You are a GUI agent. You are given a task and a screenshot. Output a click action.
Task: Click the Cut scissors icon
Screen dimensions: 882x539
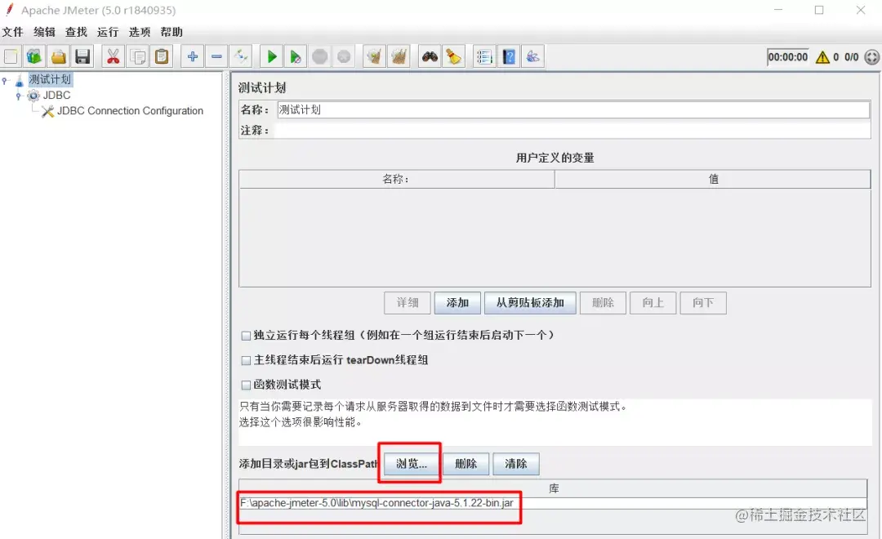tap(113, 56)
